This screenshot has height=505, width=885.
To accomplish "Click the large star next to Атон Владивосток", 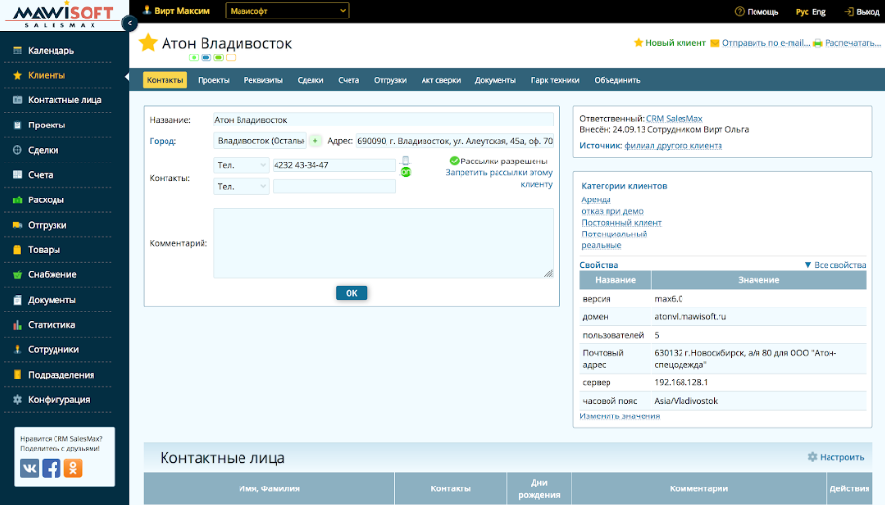I will (x=148, y=43).
